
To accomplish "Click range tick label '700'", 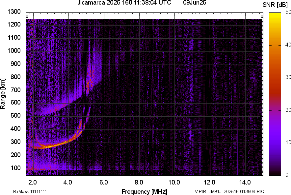I will pyautogui.click(x=15, y=90).
